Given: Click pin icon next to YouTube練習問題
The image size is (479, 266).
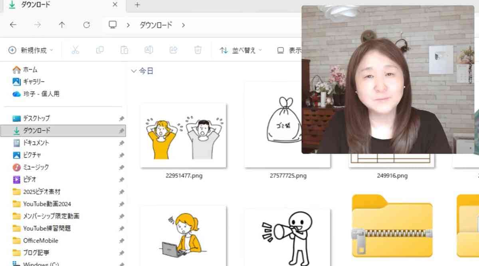Looking at the screenshot, I should (x=121, y=229).
